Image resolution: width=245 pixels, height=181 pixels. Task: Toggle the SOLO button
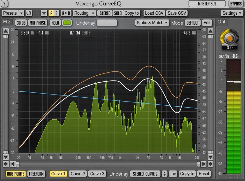point(118,13)
